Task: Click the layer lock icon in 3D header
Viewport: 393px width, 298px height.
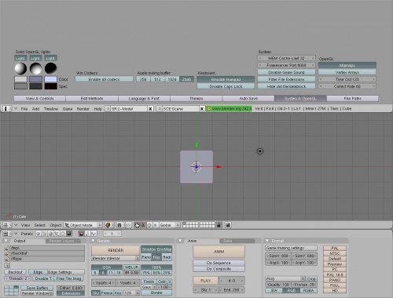Action: coord(219,225)
